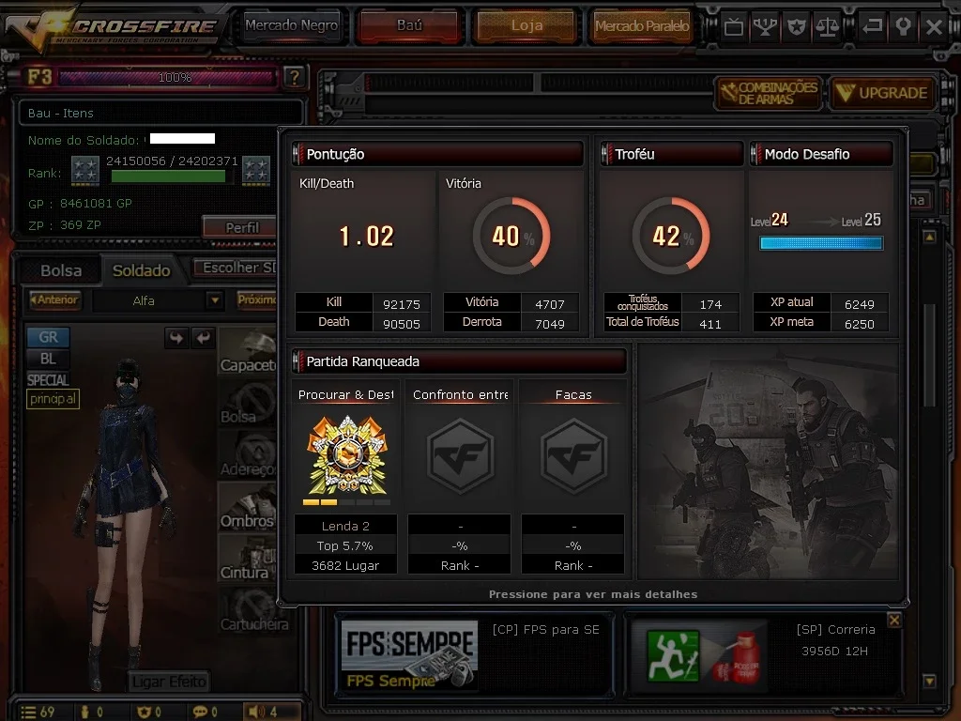The height and width of the screenshot is (721, 961).
Task: Rotate the character right
Action: pos(203,337)
